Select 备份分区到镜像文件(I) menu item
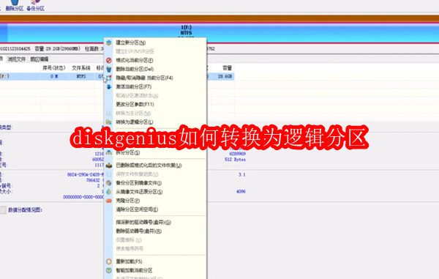 coord(139,183)
